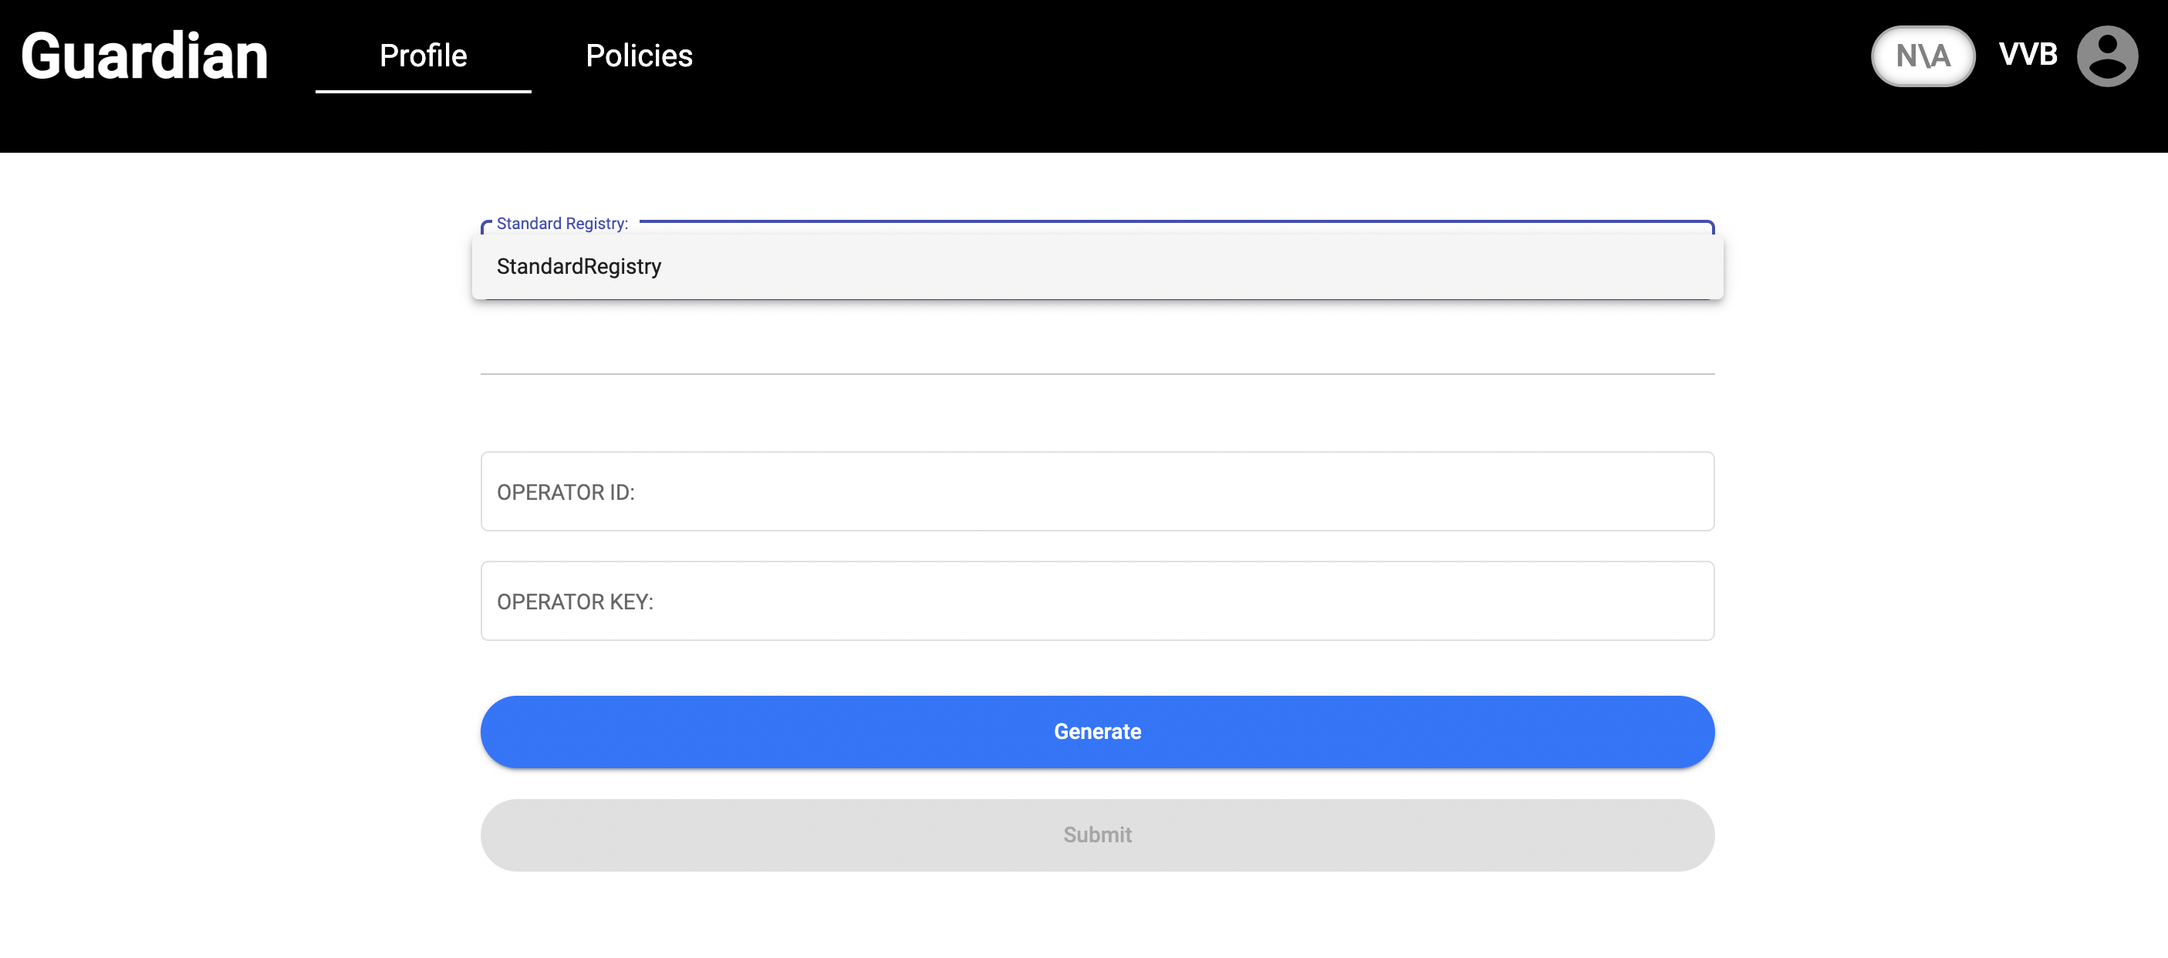2168x958 pixels.
Task: Click the underline beneath the Profile tab
Action: [423, 91]
